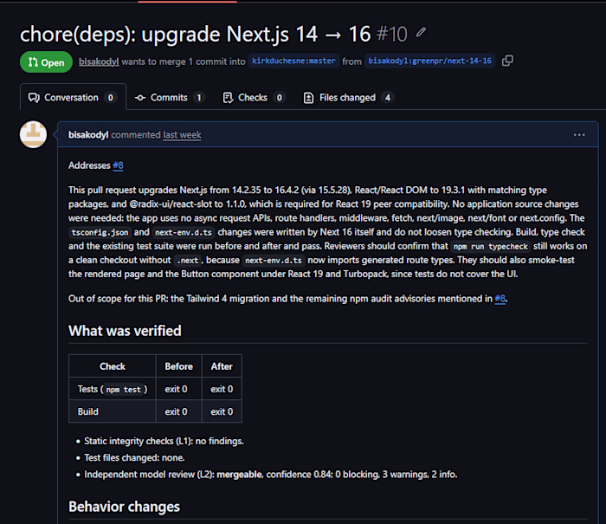Viewport: 606px width, 524px height.
Task: Click the 'Before' table header cell
Action: coord(178,366)
